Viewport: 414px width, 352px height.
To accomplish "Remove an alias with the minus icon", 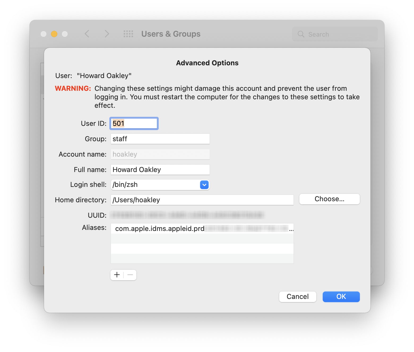I will tap(130, 275).
